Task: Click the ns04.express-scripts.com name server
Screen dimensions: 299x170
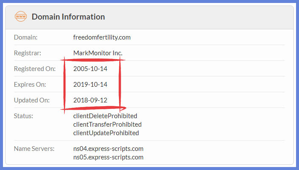Action: pyautogui.click(x=108, y=149)
